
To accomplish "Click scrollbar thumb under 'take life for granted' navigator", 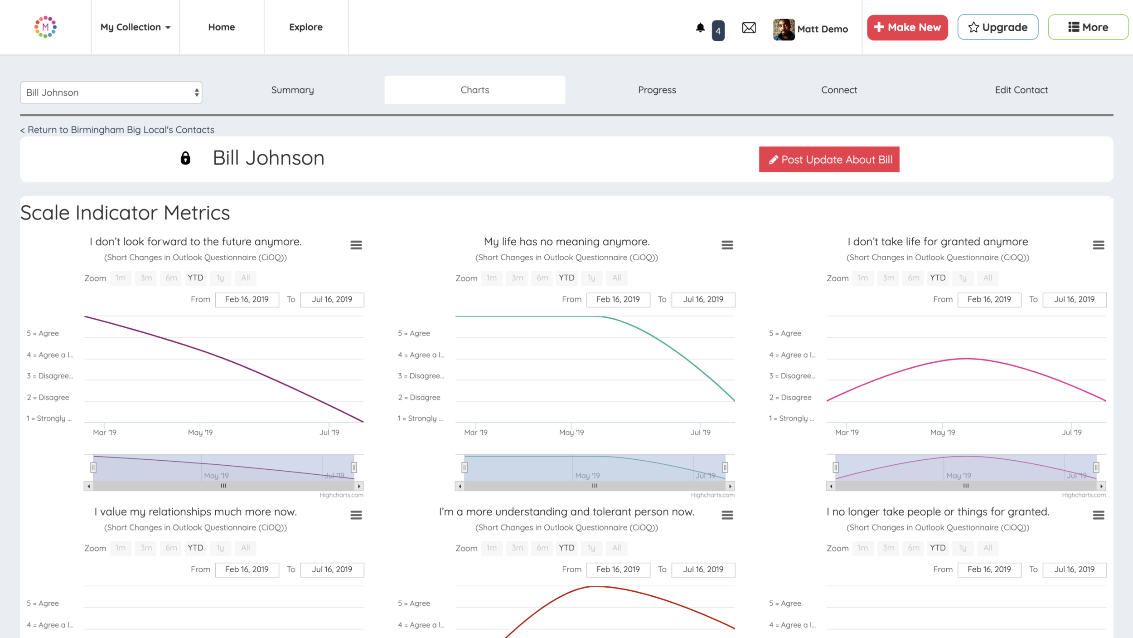I will click(966, 486).
